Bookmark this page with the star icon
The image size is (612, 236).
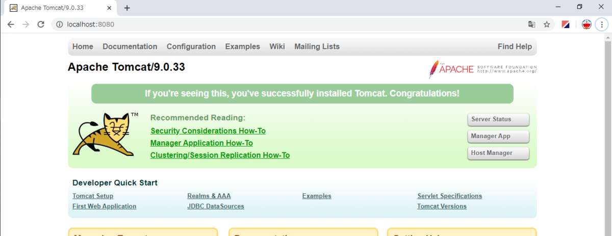(547, 24)
